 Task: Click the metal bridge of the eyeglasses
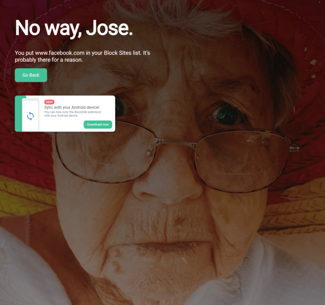(x=176, y=142)
